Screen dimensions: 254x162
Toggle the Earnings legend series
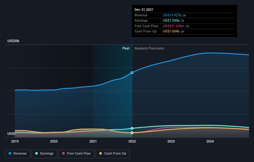44,154
